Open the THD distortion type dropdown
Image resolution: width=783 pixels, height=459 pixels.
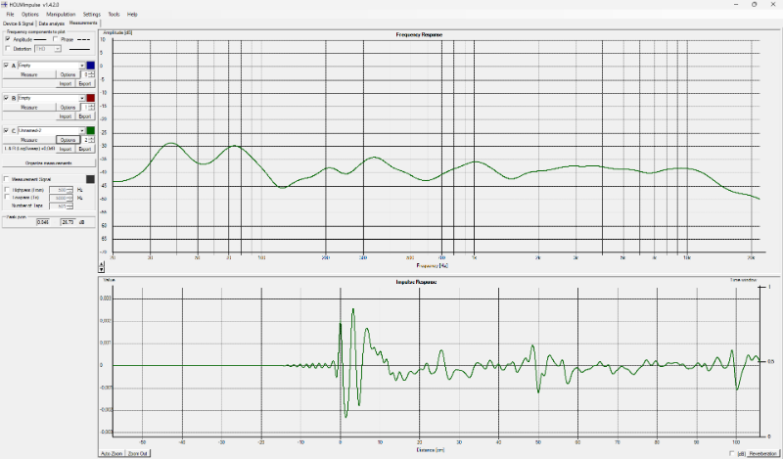click(48, 49)
